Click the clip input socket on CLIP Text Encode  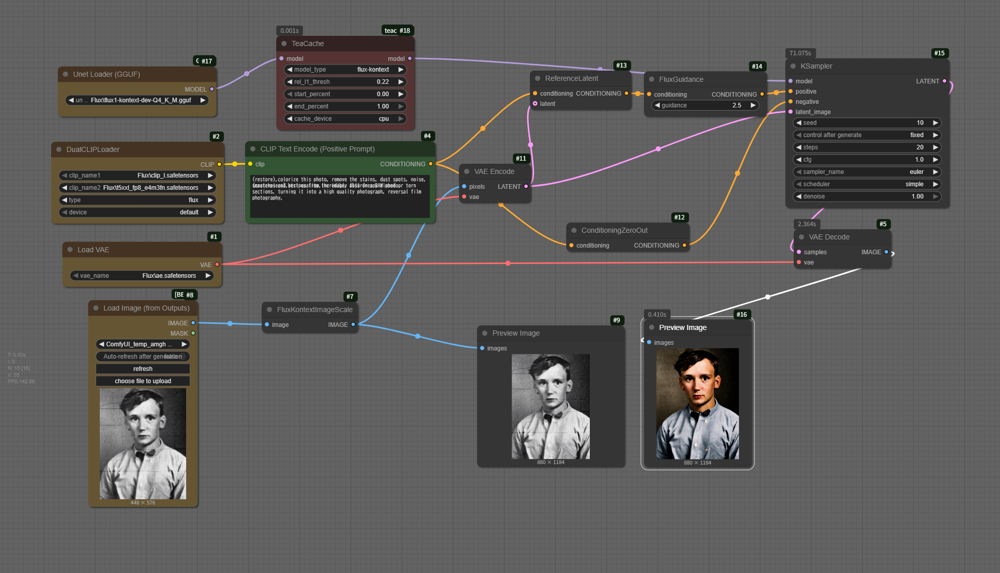pyautogui.click(x=250, y=164)
